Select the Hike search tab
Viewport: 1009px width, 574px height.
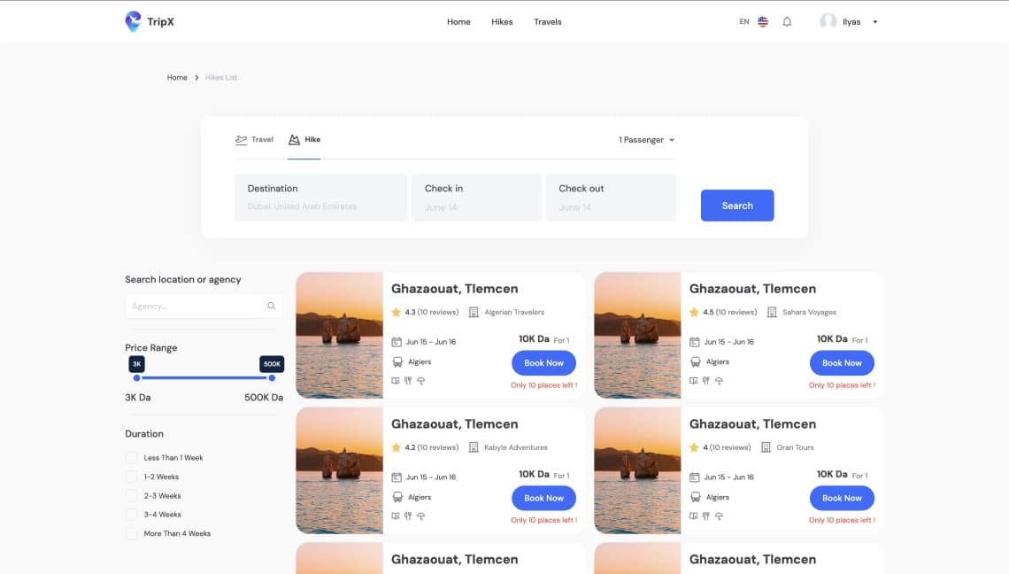304,140
